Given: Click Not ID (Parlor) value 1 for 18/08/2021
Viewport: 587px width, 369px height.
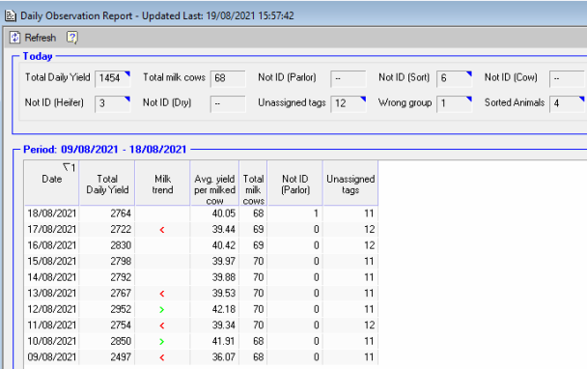Looking at the screenshot, I should [x=316, y=213].
